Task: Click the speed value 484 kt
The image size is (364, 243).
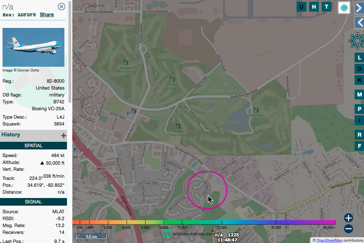Action: [58, 156]
